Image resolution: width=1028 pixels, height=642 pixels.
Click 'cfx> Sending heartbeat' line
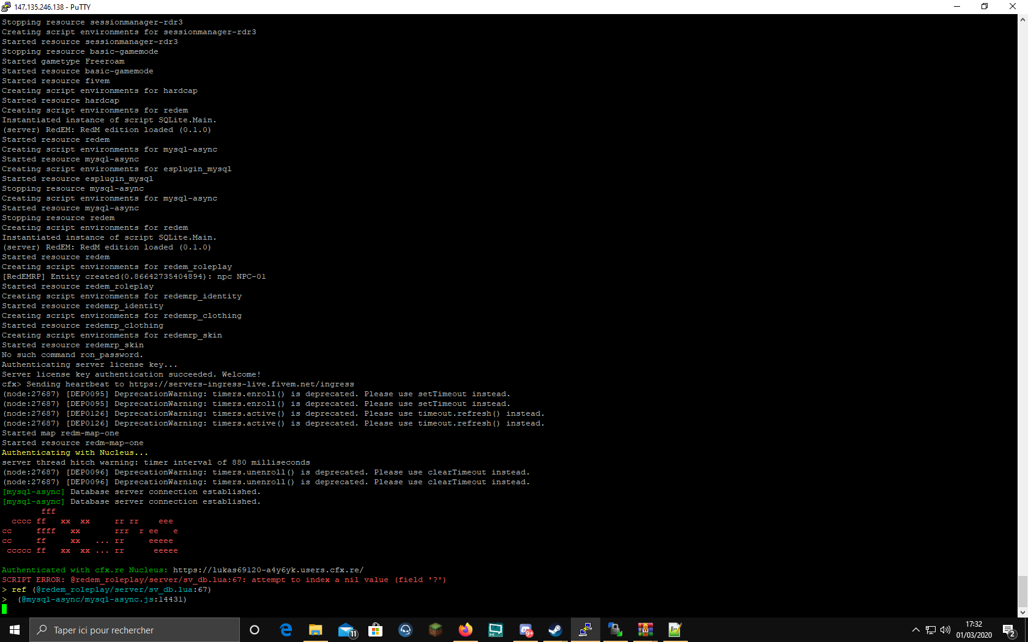click(x=178, y=384)
